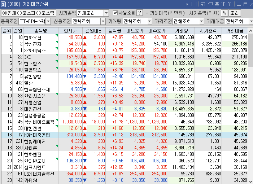The image size is (253, 184).
Task: Click the window number 1 icon
Action: [3, 4]
